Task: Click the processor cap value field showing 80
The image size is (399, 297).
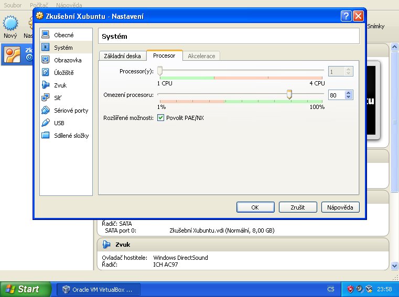Action: (337, 95)
